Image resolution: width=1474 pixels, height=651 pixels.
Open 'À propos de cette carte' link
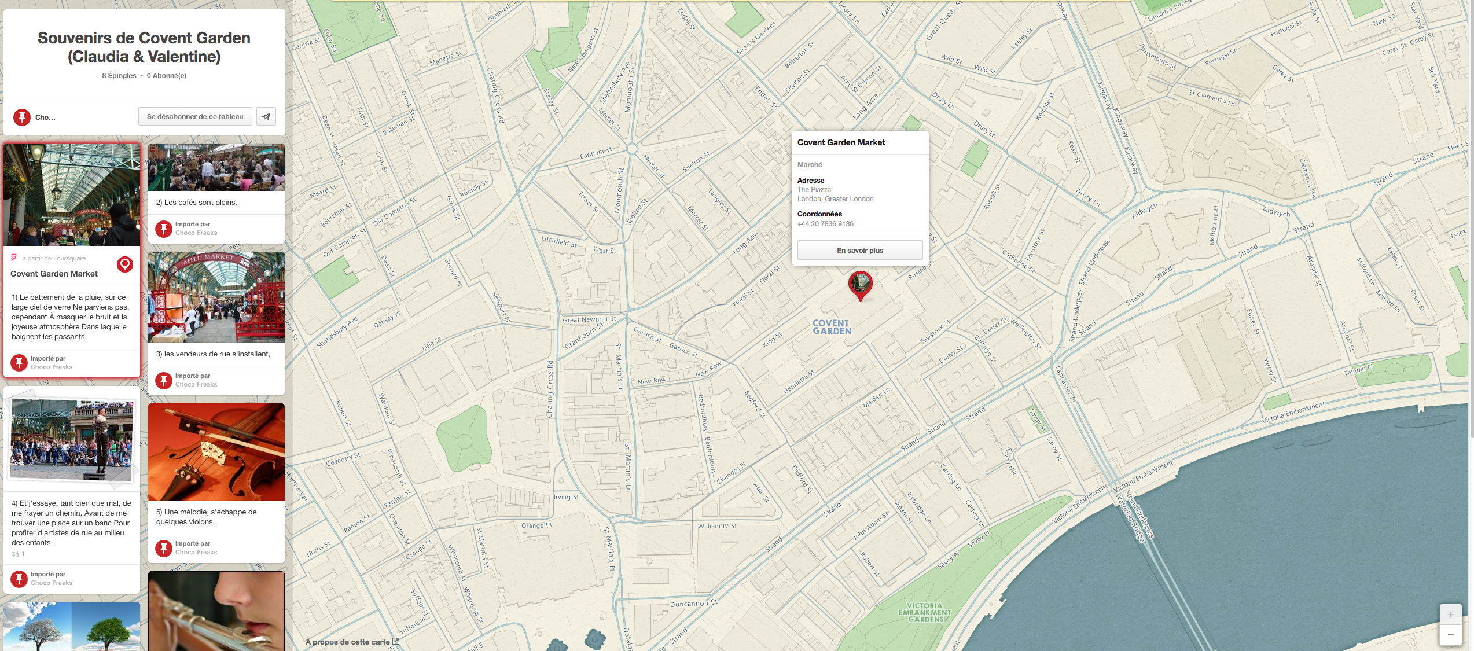click(348, 642)
